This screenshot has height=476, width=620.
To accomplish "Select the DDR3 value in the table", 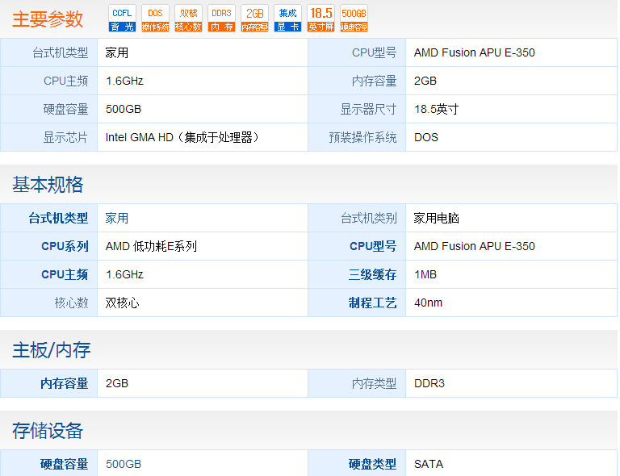I will (429, 383).
